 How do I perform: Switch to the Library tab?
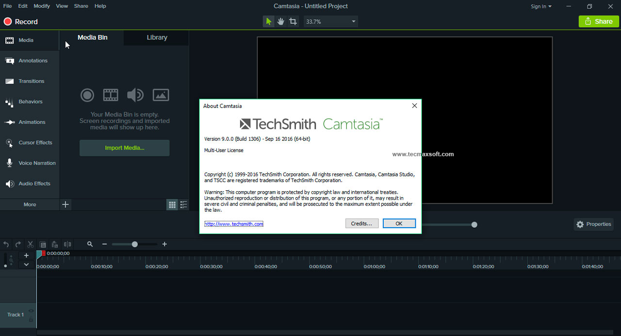[157, 37]
